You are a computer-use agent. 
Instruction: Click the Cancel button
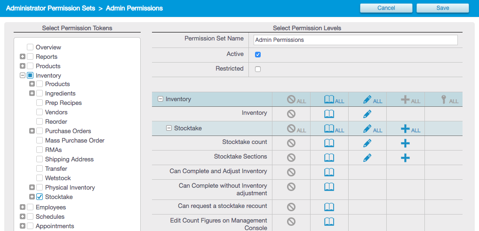coord(386,8)
